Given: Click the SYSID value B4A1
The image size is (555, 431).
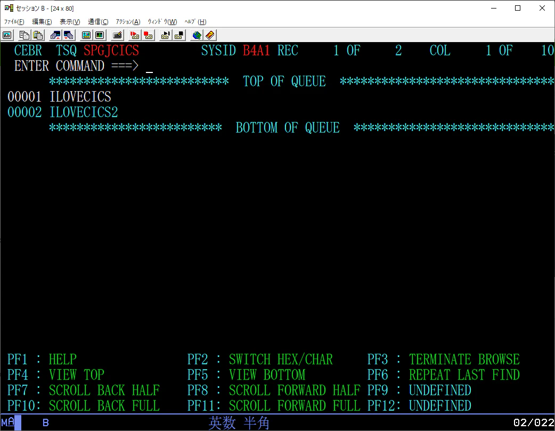Looking at the screenshot, I should click(x=256, y=50).
